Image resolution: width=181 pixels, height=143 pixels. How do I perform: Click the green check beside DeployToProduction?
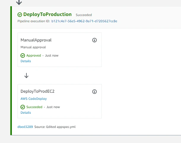(20, 15)
